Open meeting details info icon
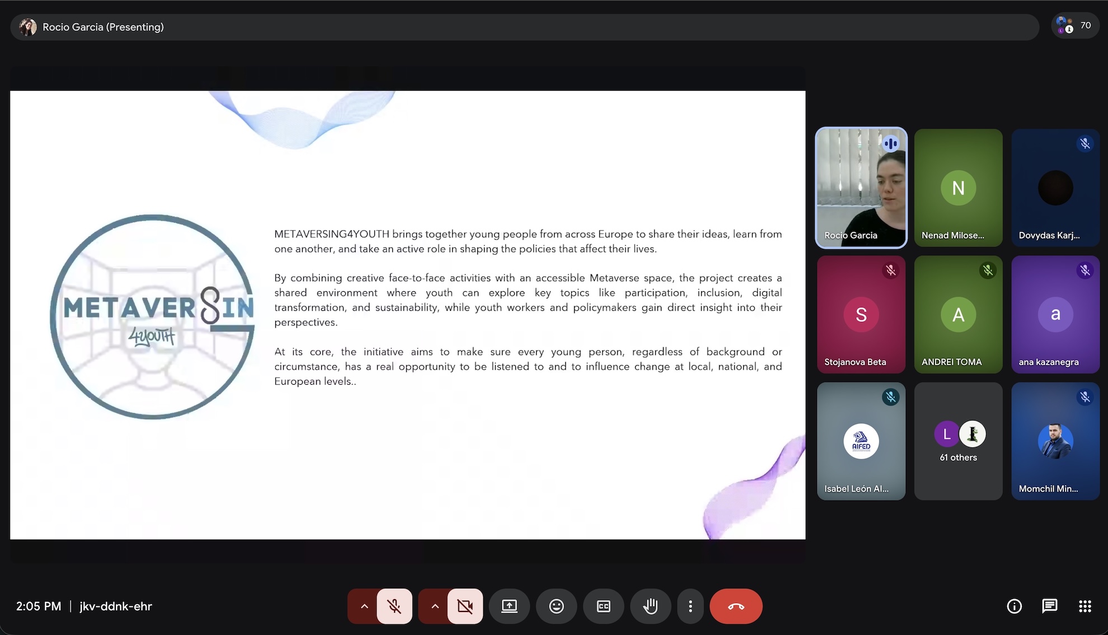1108x635 pixels. tap(1014, 606)
